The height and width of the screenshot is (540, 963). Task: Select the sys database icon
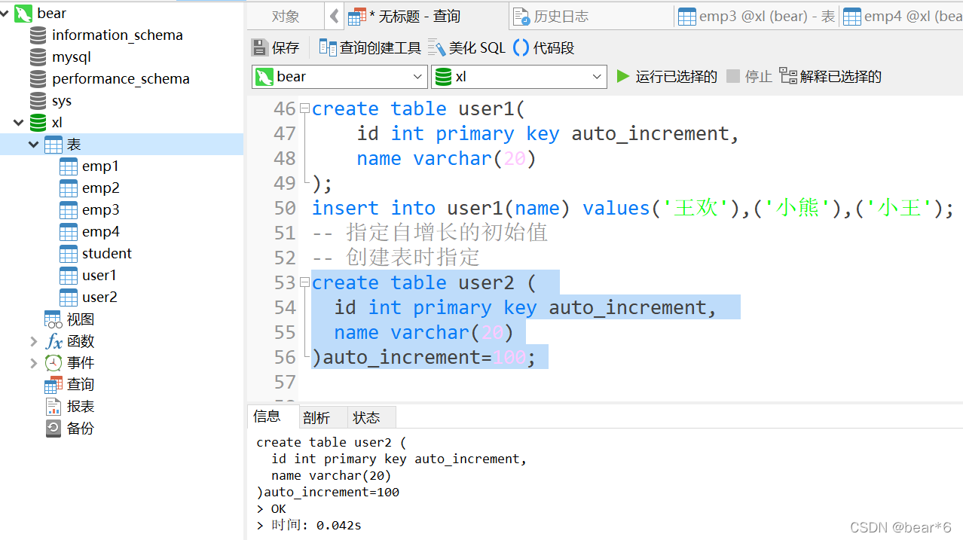pos(38,101)
